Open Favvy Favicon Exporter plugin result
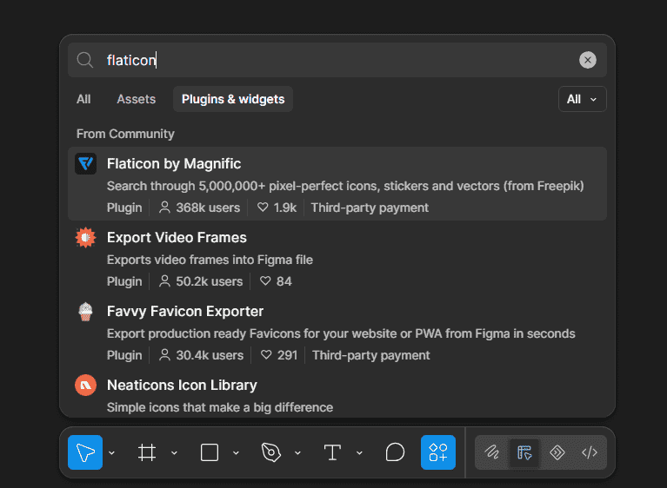The image size is (667, 488). (x=337, y=332)
